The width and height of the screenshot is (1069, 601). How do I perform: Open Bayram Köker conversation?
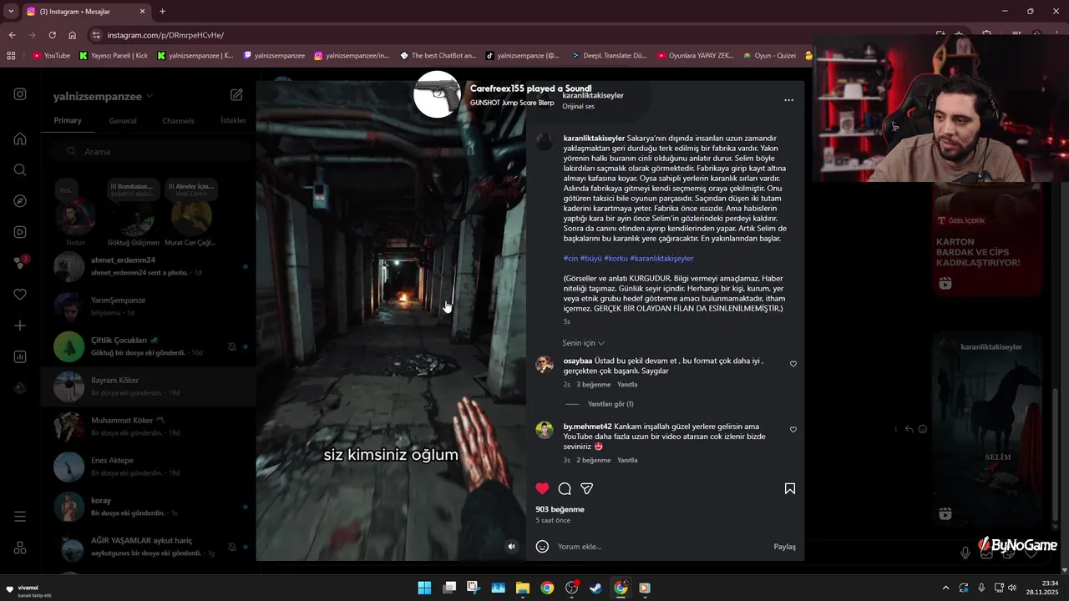[x=149, y=386]
